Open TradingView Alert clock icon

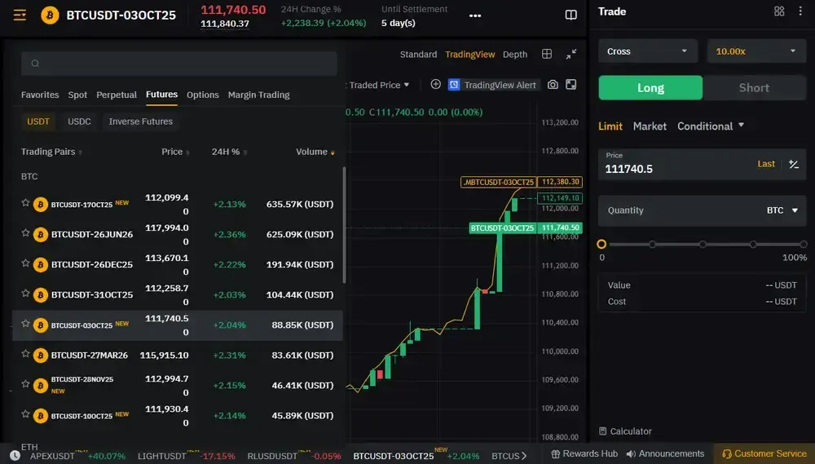tap(454, 85)
